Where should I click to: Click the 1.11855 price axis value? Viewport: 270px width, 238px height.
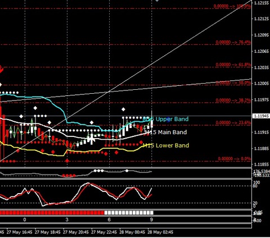coord(262,164)
